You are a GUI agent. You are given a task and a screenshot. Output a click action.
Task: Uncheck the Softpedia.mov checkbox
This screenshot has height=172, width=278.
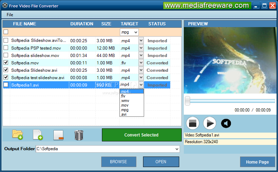click(6, 63)
